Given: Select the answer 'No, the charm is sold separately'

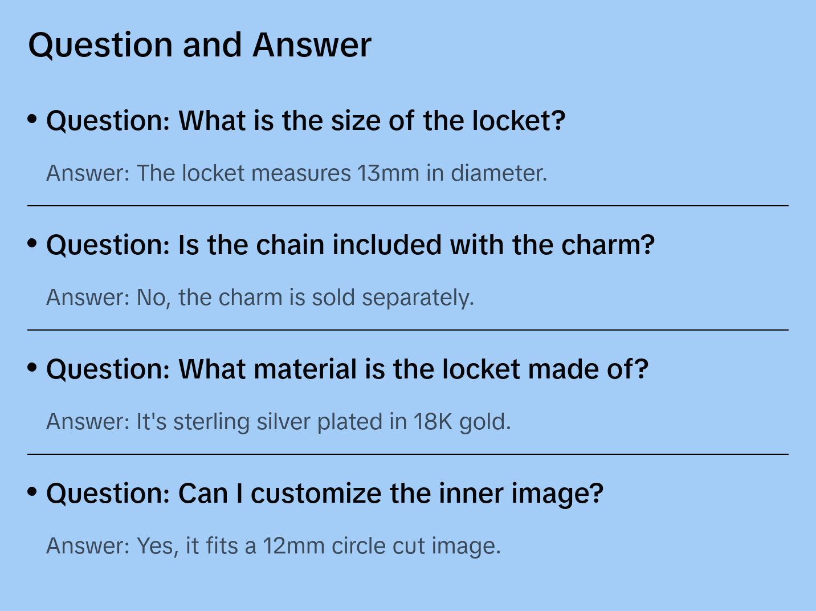Looking at the screenshot, I should click(260, 298).
